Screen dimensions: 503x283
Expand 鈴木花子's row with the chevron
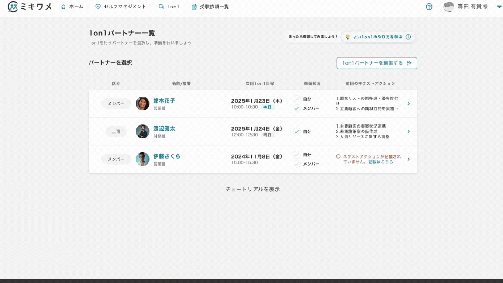click(408, 104)
